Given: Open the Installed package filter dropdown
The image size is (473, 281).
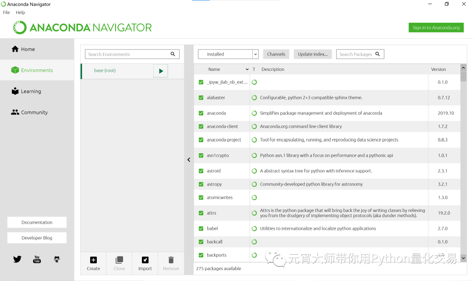Looking at the screenshot, I should click(228, 54).
